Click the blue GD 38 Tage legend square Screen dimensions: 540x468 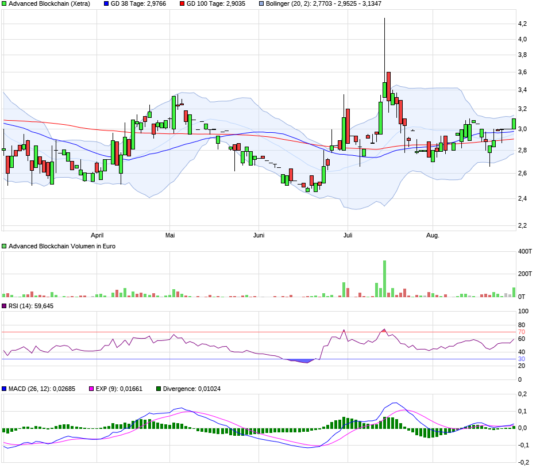(x=106, y=3)
